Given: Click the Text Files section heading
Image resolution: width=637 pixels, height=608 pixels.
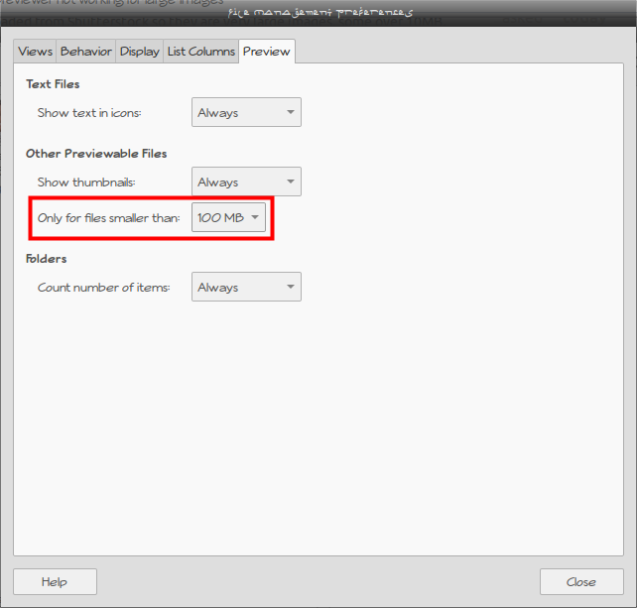Looking at the screenshot, I should coord(53,84).
